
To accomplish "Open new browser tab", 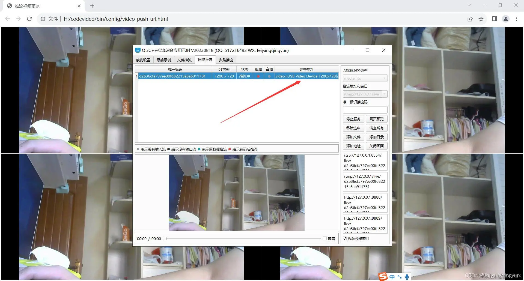I will click(x=92, y=6).
